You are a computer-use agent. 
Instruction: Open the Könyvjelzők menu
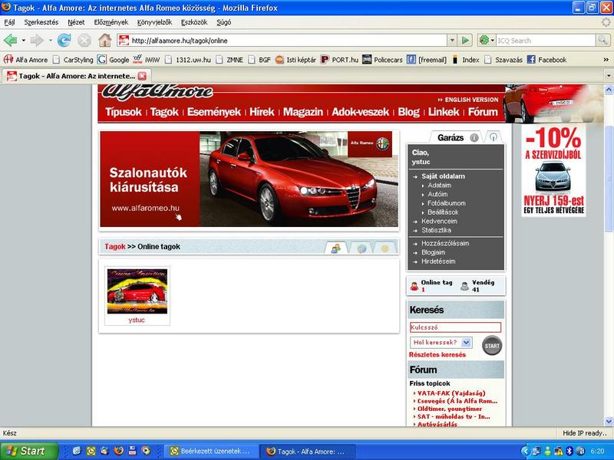pos(154,22)
